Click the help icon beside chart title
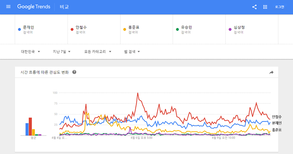This screenshot has width=293, height=154. pos(74,72)
